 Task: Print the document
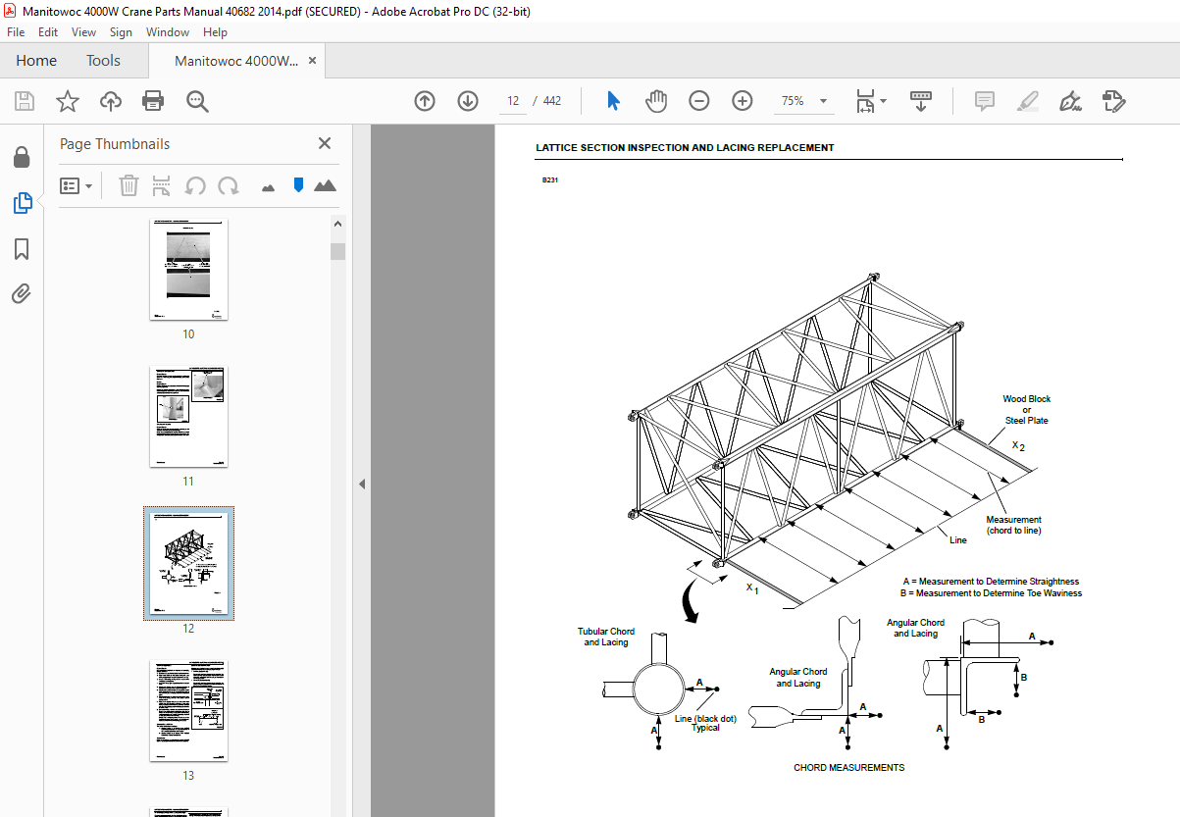point(153,101)
